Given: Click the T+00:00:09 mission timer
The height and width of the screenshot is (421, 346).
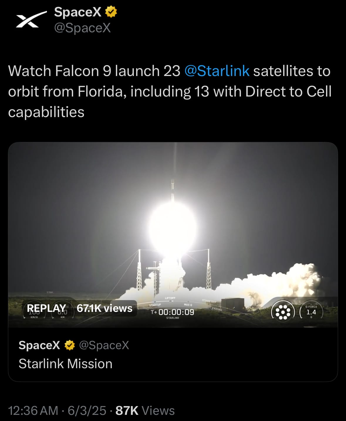Looking at the screenshot, I should coord(173,312).
